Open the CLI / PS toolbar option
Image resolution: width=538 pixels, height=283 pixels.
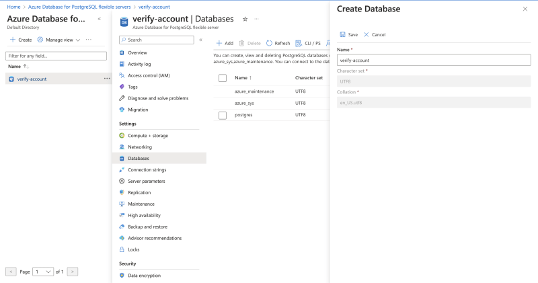[x=308, y=43]
